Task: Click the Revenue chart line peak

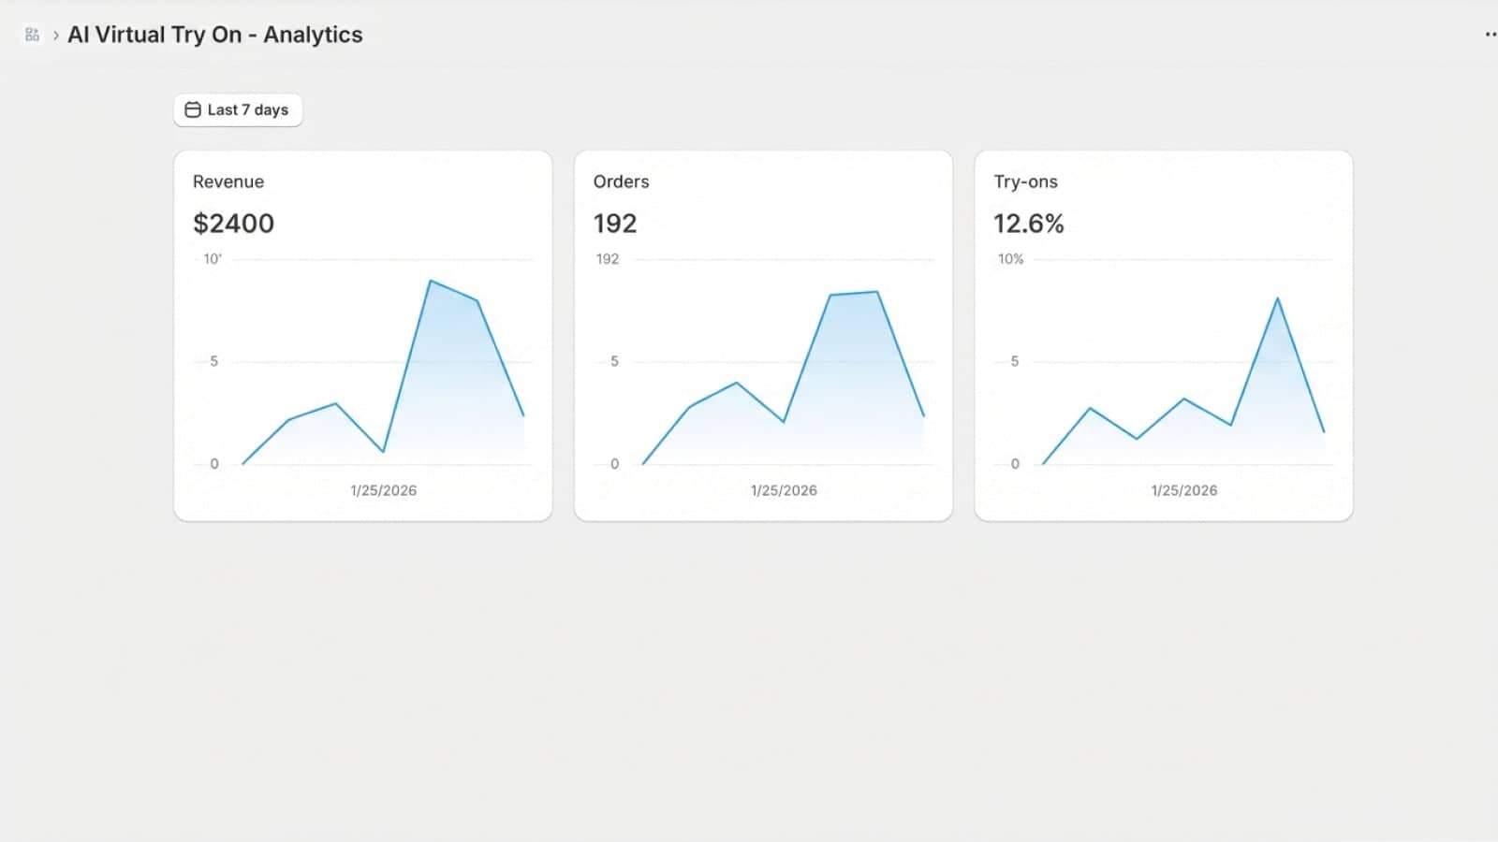Action: [x=432, y=280]
